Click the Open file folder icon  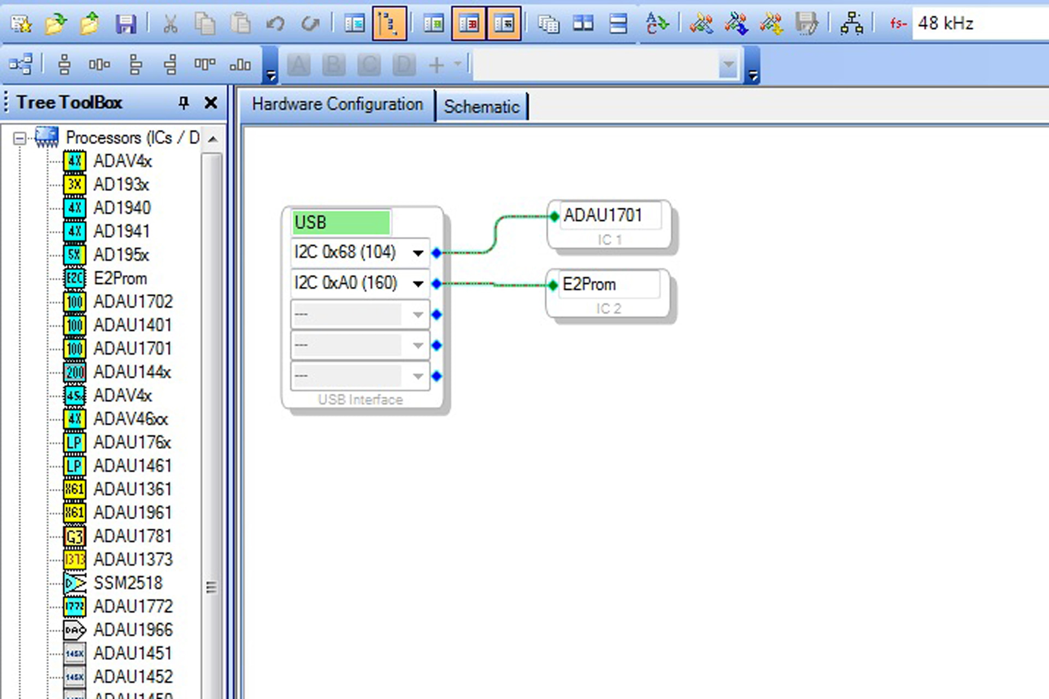55,24
